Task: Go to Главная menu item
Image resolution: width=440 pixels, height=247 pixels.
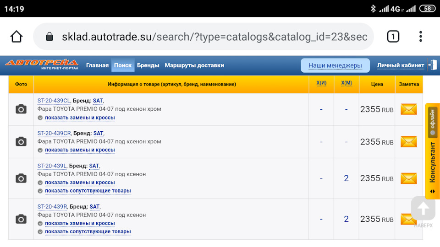Action: pyautogui.click(x=97, y=65)
